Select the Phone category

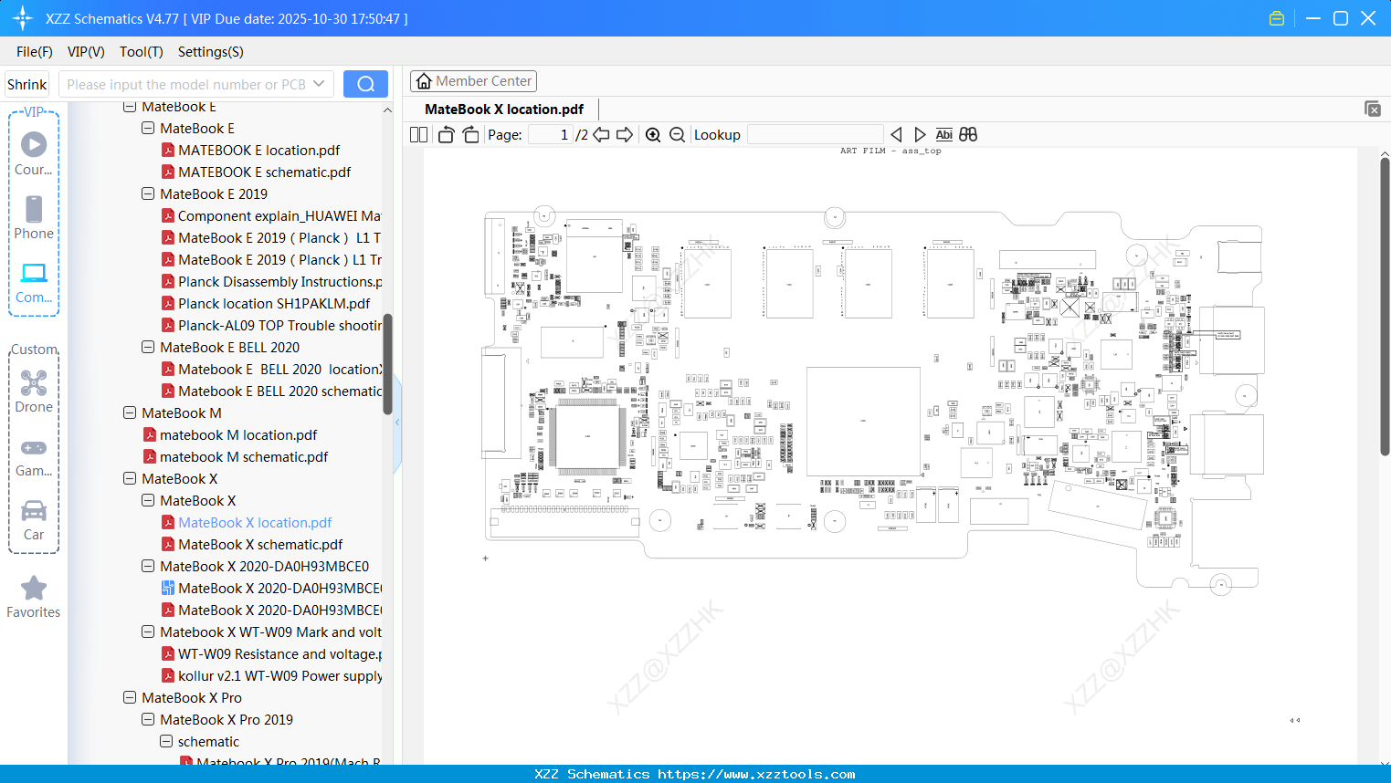34,217
